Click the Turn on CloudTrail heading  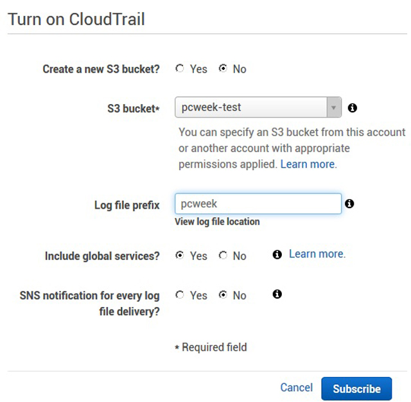(x=76, y=19)
